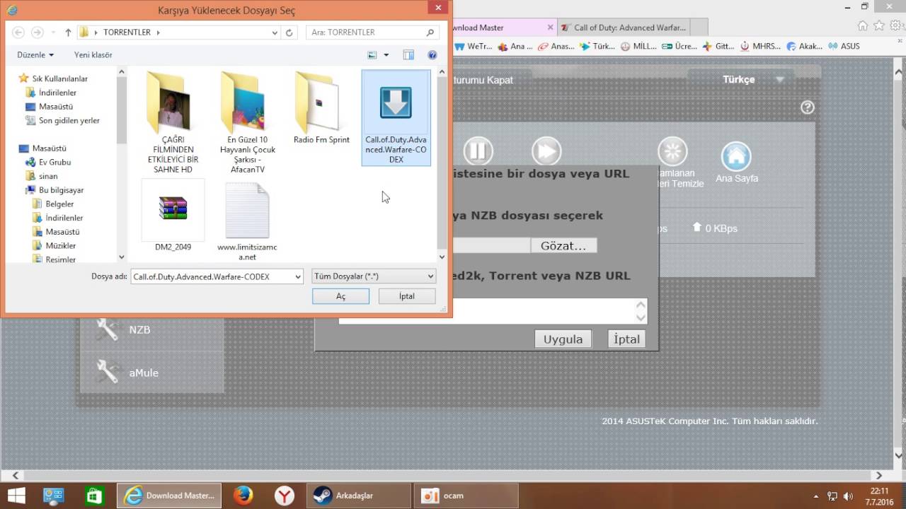Click browser home icon
906x509 pixels.
pos(863,25)
